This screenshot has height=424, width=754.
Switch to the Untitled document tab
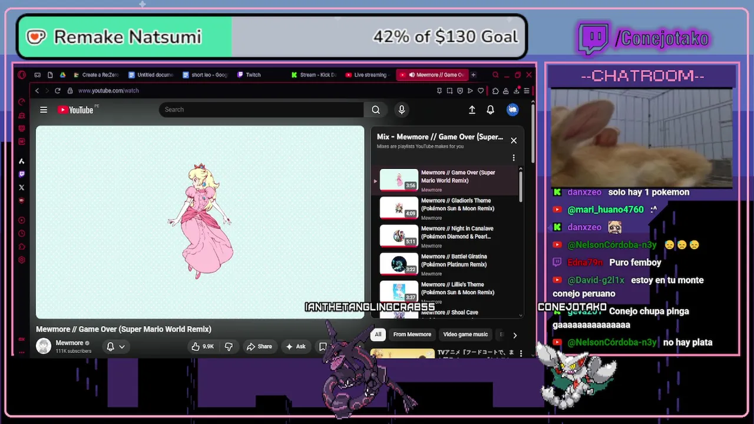click(x=150, y=75)
